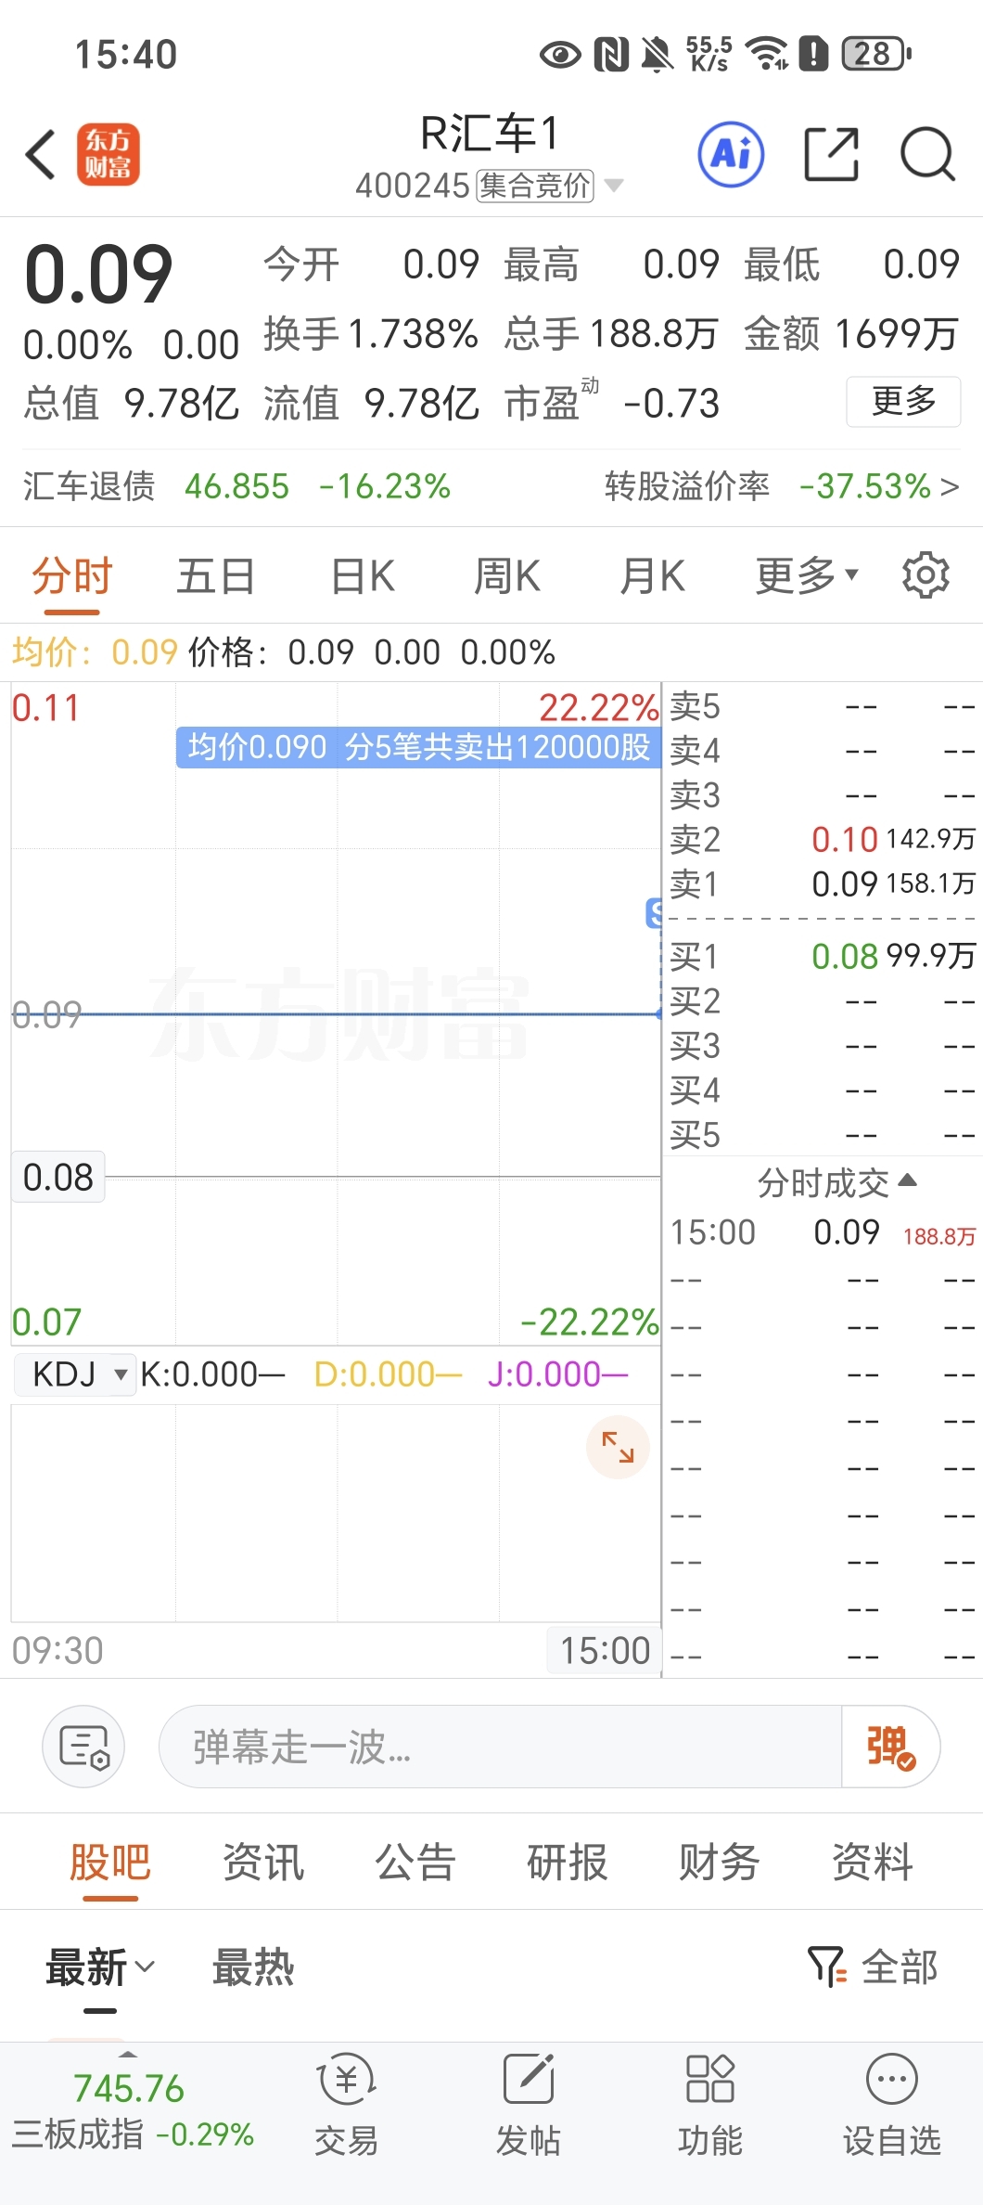
Task: Open the 汇车退债 bond link
Action: pos(236,486)
